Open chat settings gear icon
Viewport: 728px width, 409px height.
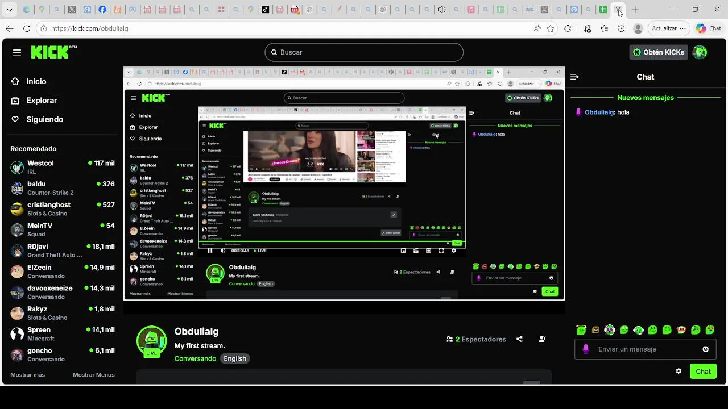pos(679,371)
